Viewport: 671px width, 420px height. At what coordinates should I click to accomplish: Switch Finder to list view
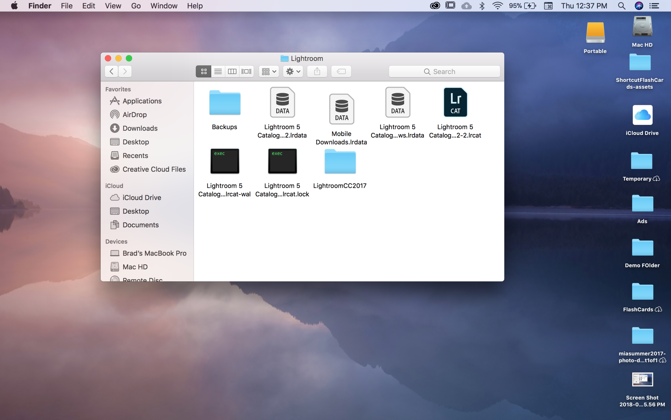218,71
